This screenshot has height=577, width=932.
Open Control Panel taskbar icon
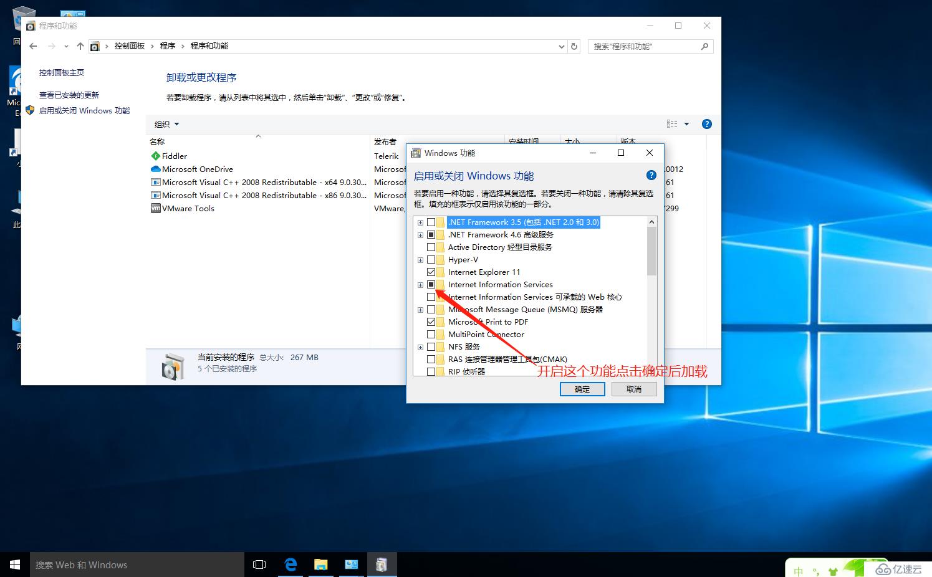tap(352, 565)
